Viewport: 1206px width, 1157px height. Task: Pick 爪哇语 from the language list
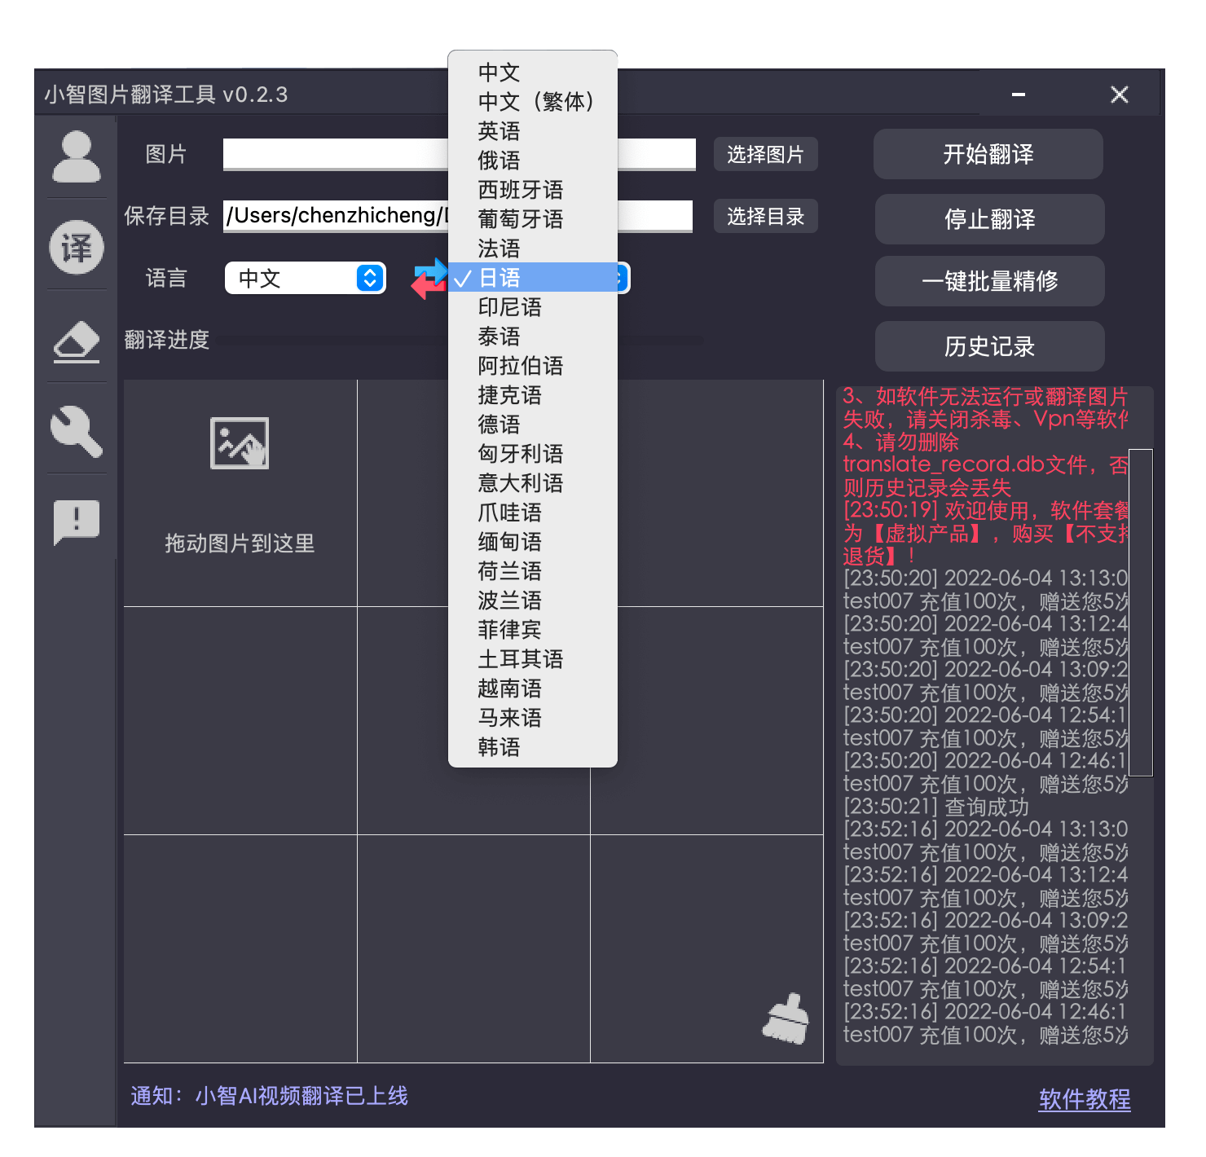533,513
